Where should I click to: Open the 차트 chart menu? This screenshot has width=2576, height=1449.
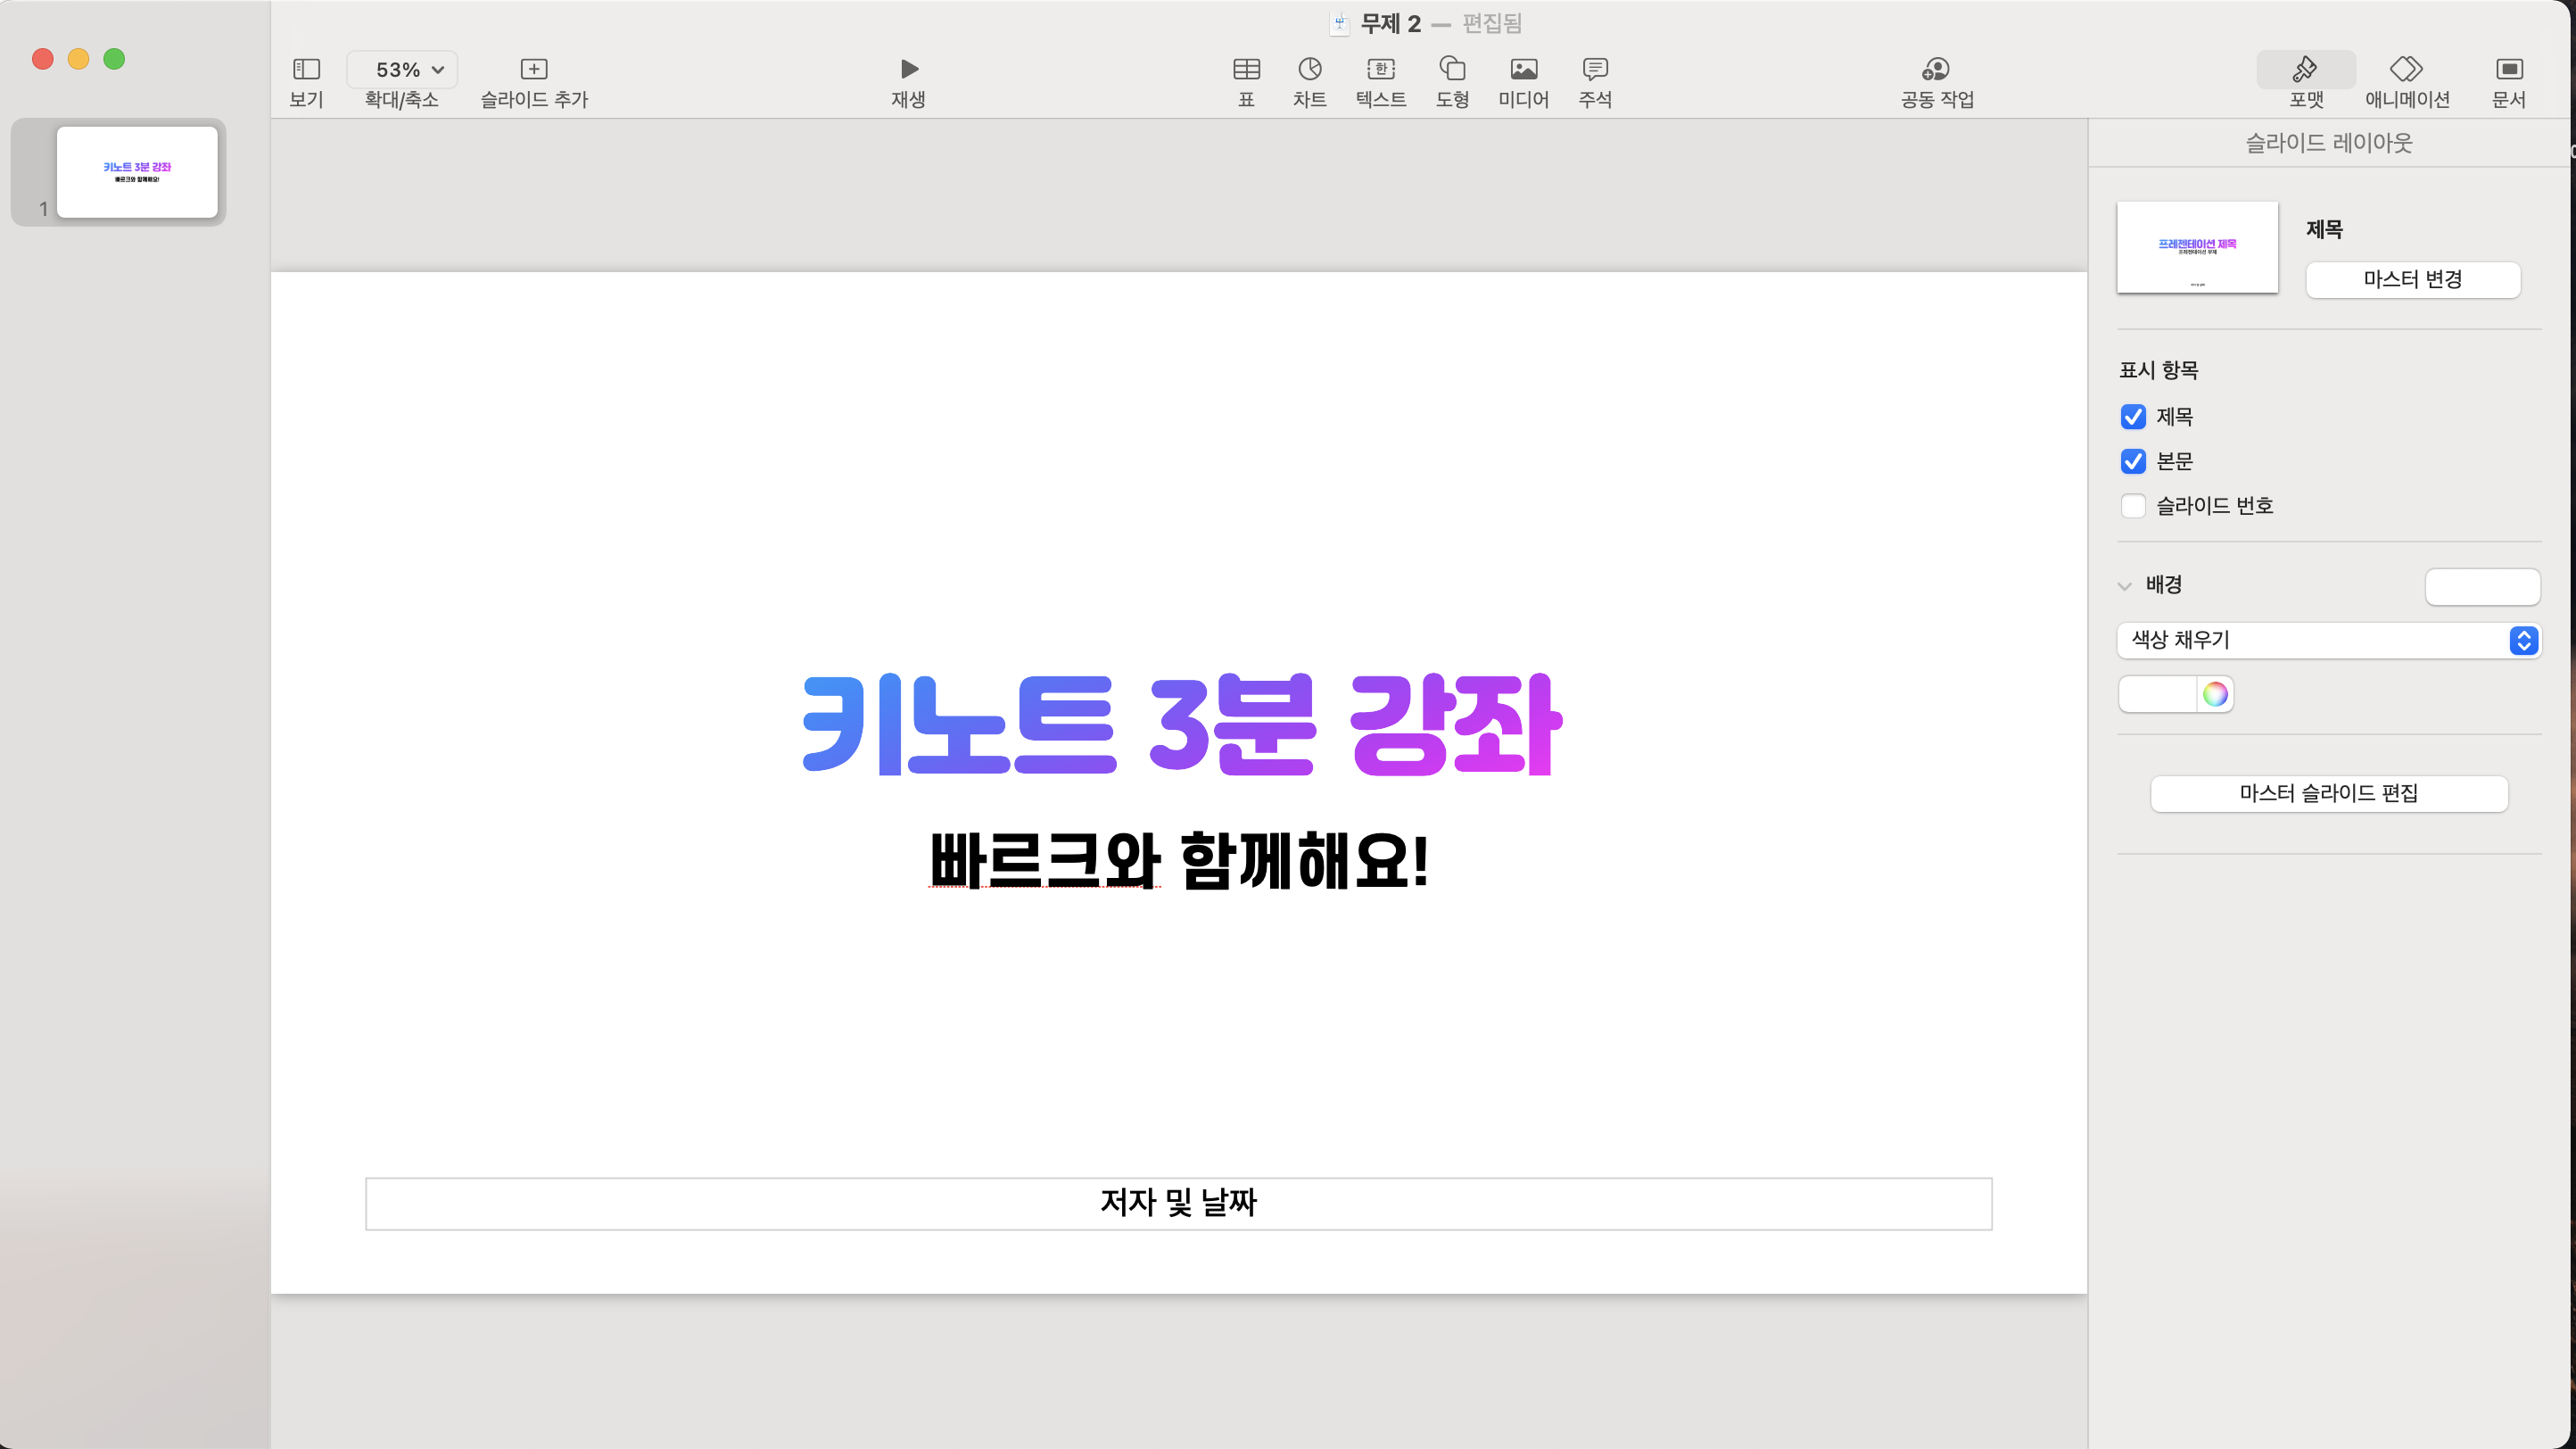click(1309, 69)
